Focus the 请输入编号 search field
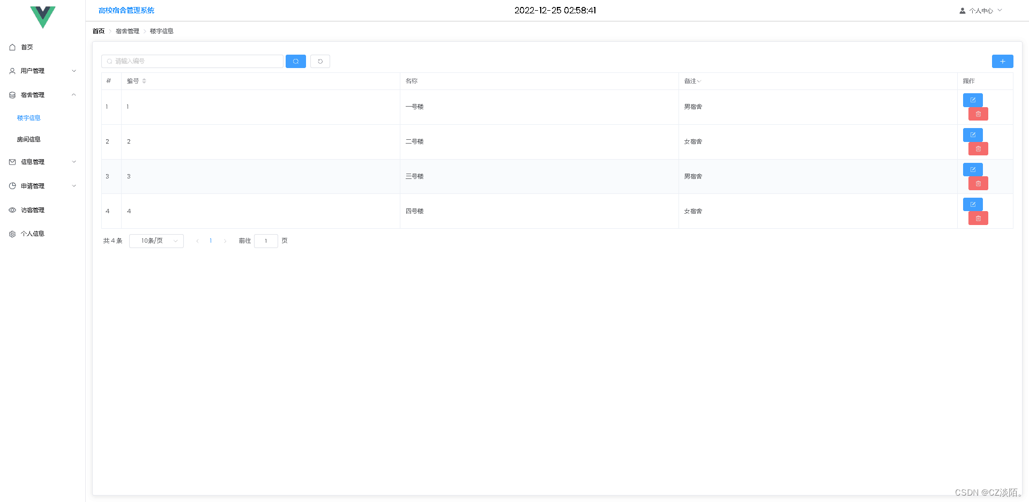This screenshot has height=502, width=1029. coord(192,61)
